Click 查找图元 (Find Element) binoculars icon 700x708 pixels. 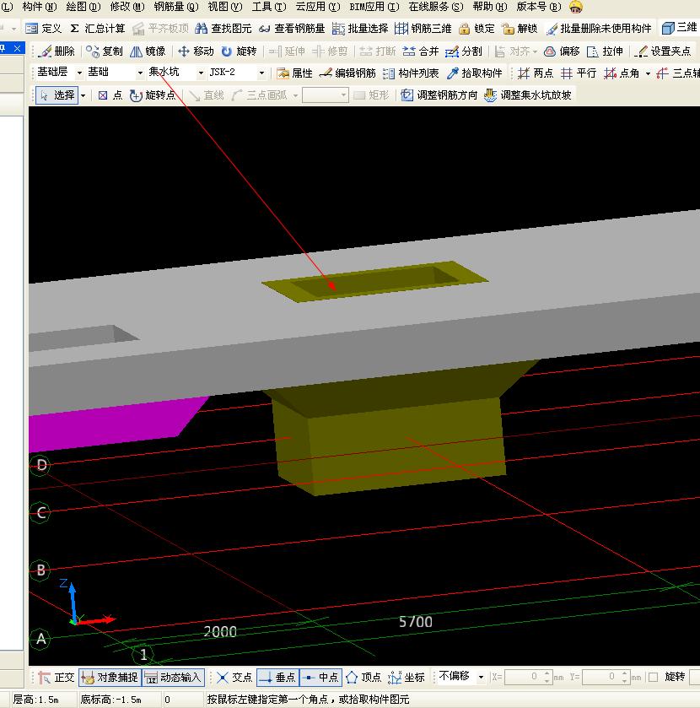click(x=223, y=29)
